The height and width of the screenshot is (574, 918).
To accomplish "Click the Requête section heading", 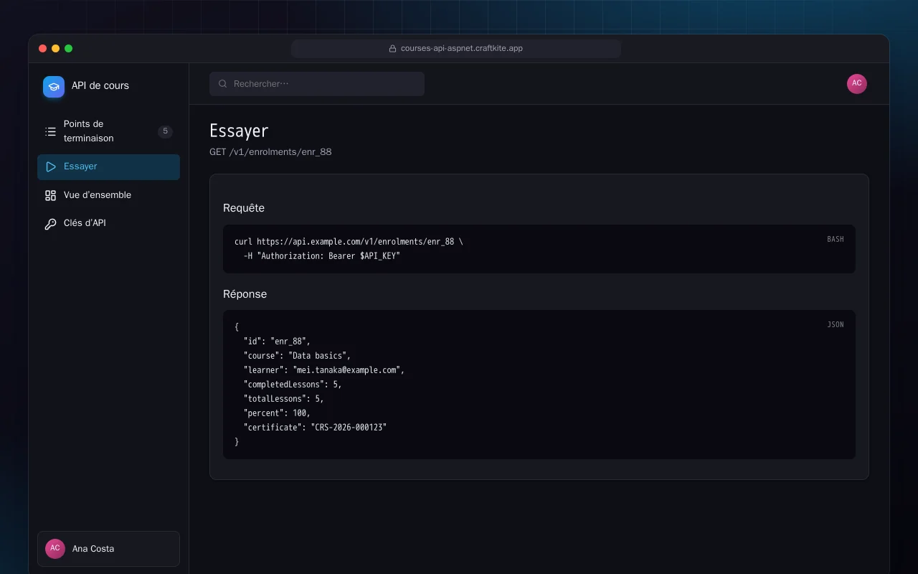I will coord(244,208).
